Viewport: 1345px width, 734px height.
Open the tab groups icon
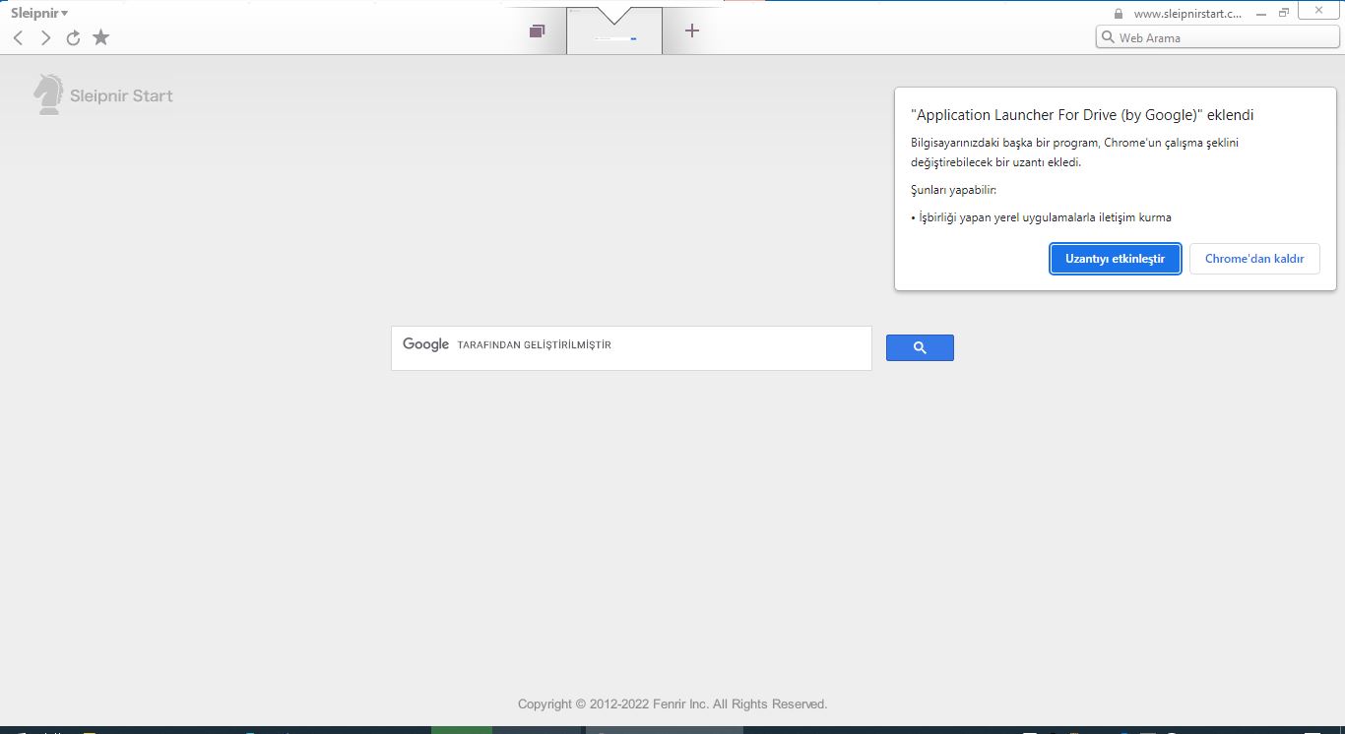click(537, 31)
